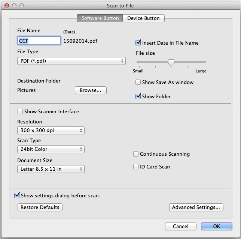
Task: Open Advanced Settings
Action: pyautogui.click(x=196, y=207)
